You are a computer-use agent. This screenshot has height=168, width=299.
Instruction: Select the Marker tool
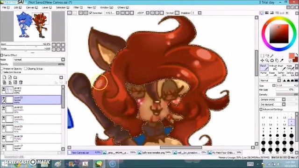pyautogui.click(x=264, y=74)
